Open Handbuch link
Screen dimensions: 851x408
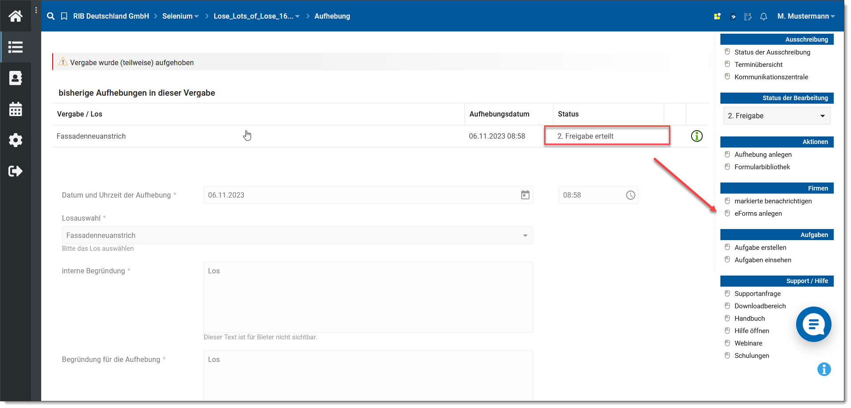pos(750,318)
